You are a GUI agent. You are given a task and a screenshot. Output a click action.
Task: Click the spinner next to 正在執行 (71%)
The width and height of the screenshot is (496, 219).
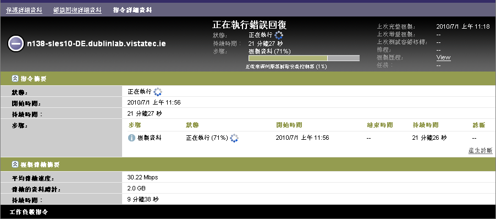(x=234, y=138)
